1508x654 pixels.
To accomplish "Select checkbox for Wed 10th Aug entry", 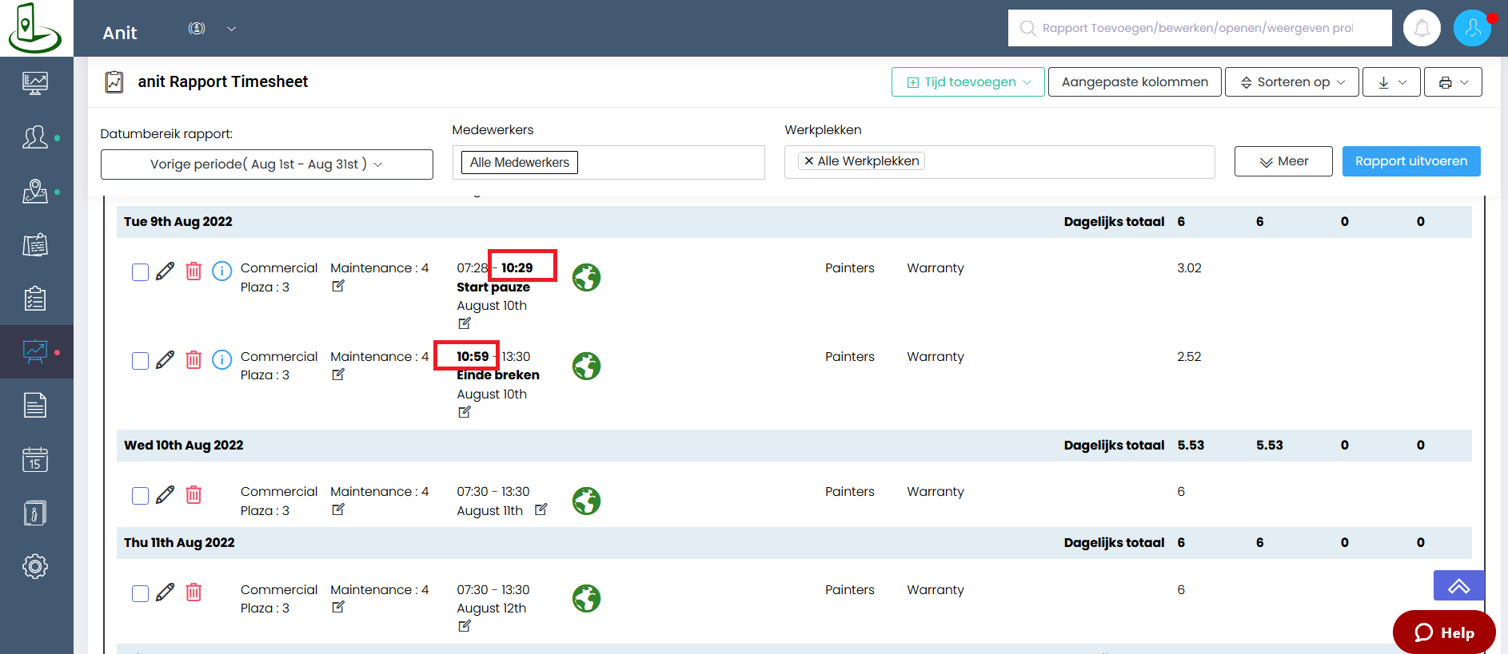I will click(x=140, y=496).
